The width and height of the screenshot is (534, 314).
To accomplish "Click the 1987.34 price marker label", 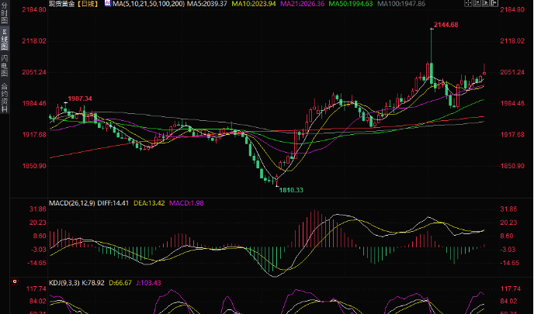I will coord(80,98).
